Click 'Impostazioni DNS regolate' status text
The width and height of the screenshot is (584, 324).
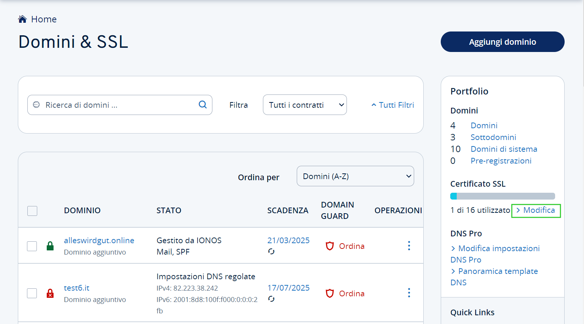[x=206, y=277]
